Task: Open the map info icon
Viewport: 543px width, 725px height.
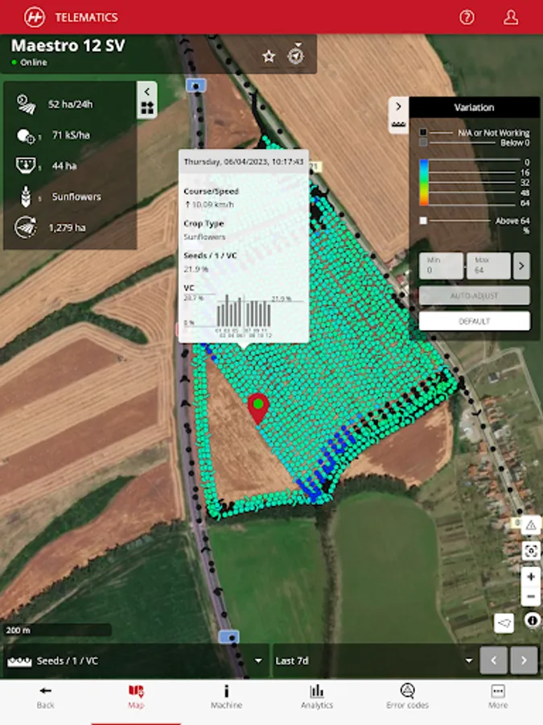Action: pos(532,620)
